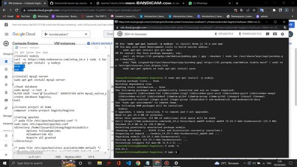Open Visual Studio Code from taskbar
The image size is (297, 167).
coord(129,163)
